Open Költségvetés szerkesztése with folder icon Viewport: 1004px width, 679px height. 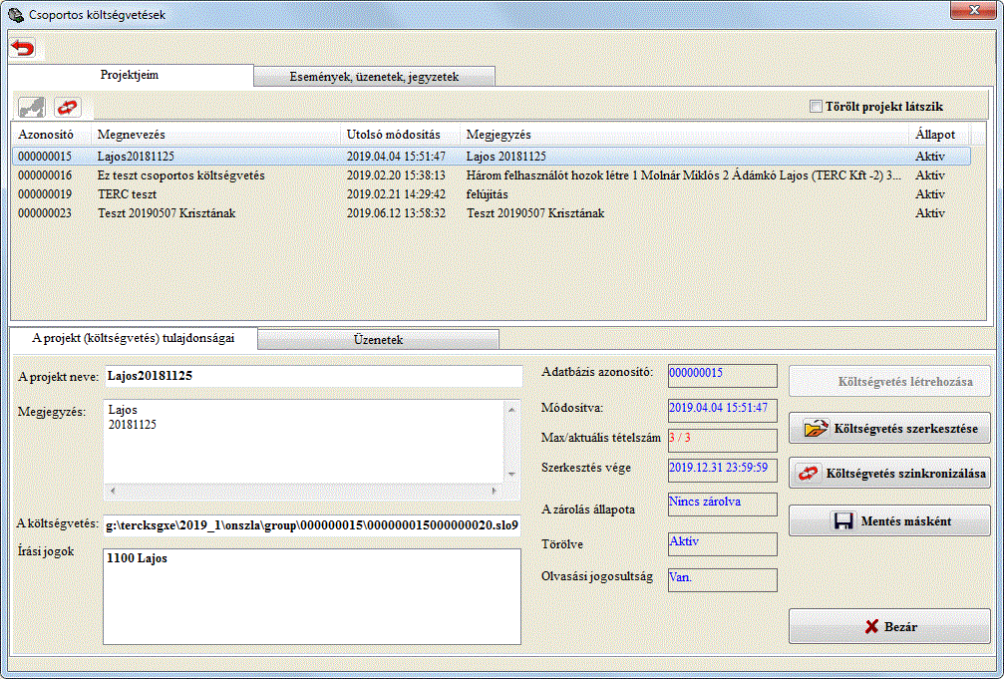pos(889,430)
